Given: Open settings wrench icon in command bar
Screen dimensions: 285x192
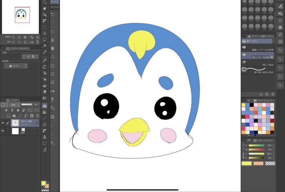Looking at the screenshot, I should (52, 143).
